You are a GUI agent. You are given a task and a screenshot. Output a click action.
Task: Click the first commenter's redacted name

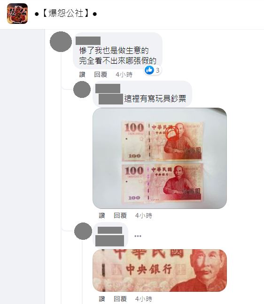point(88,41)
